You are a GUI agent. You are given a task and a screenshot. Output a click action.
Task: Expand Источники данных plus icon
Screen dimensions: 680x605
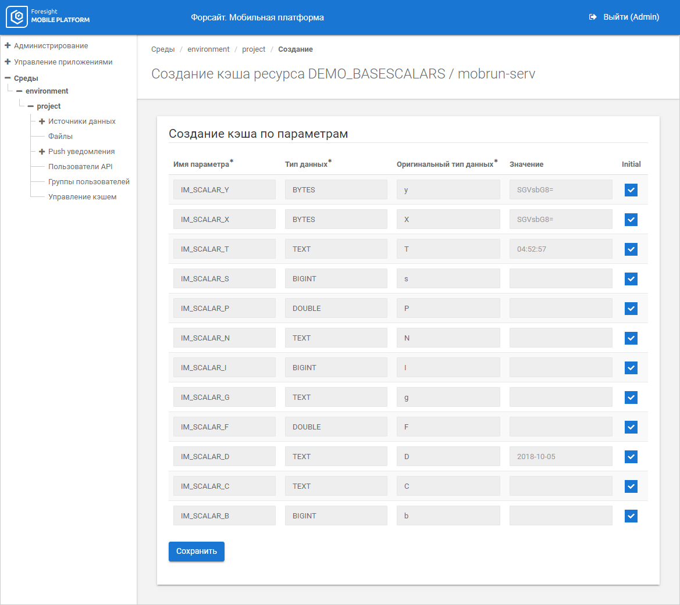click(x=42, y=121)
